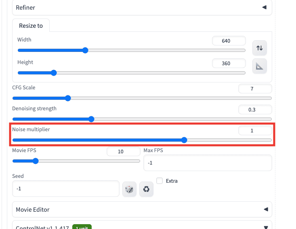Click the Width slider handle

pos(85,50)
